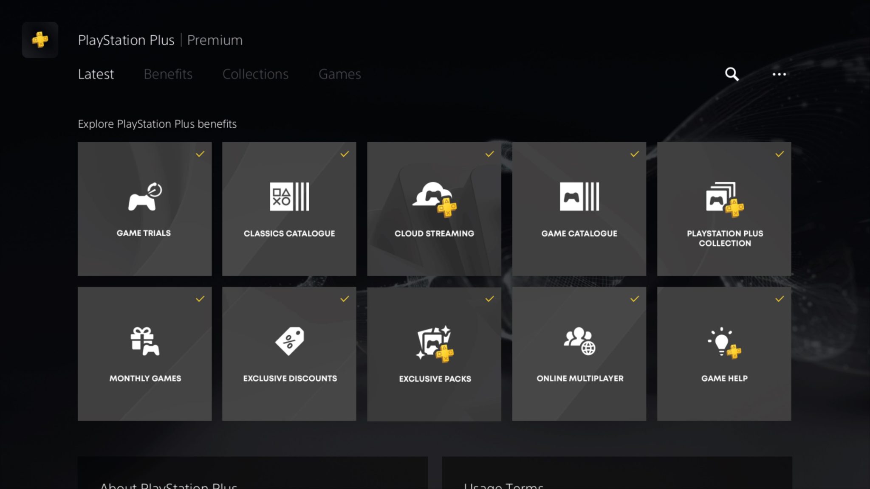The height and width of the screenshot is (489, 870).
Task: Select the PlayStation Plus Collection icon
Action: coord(725,200)
